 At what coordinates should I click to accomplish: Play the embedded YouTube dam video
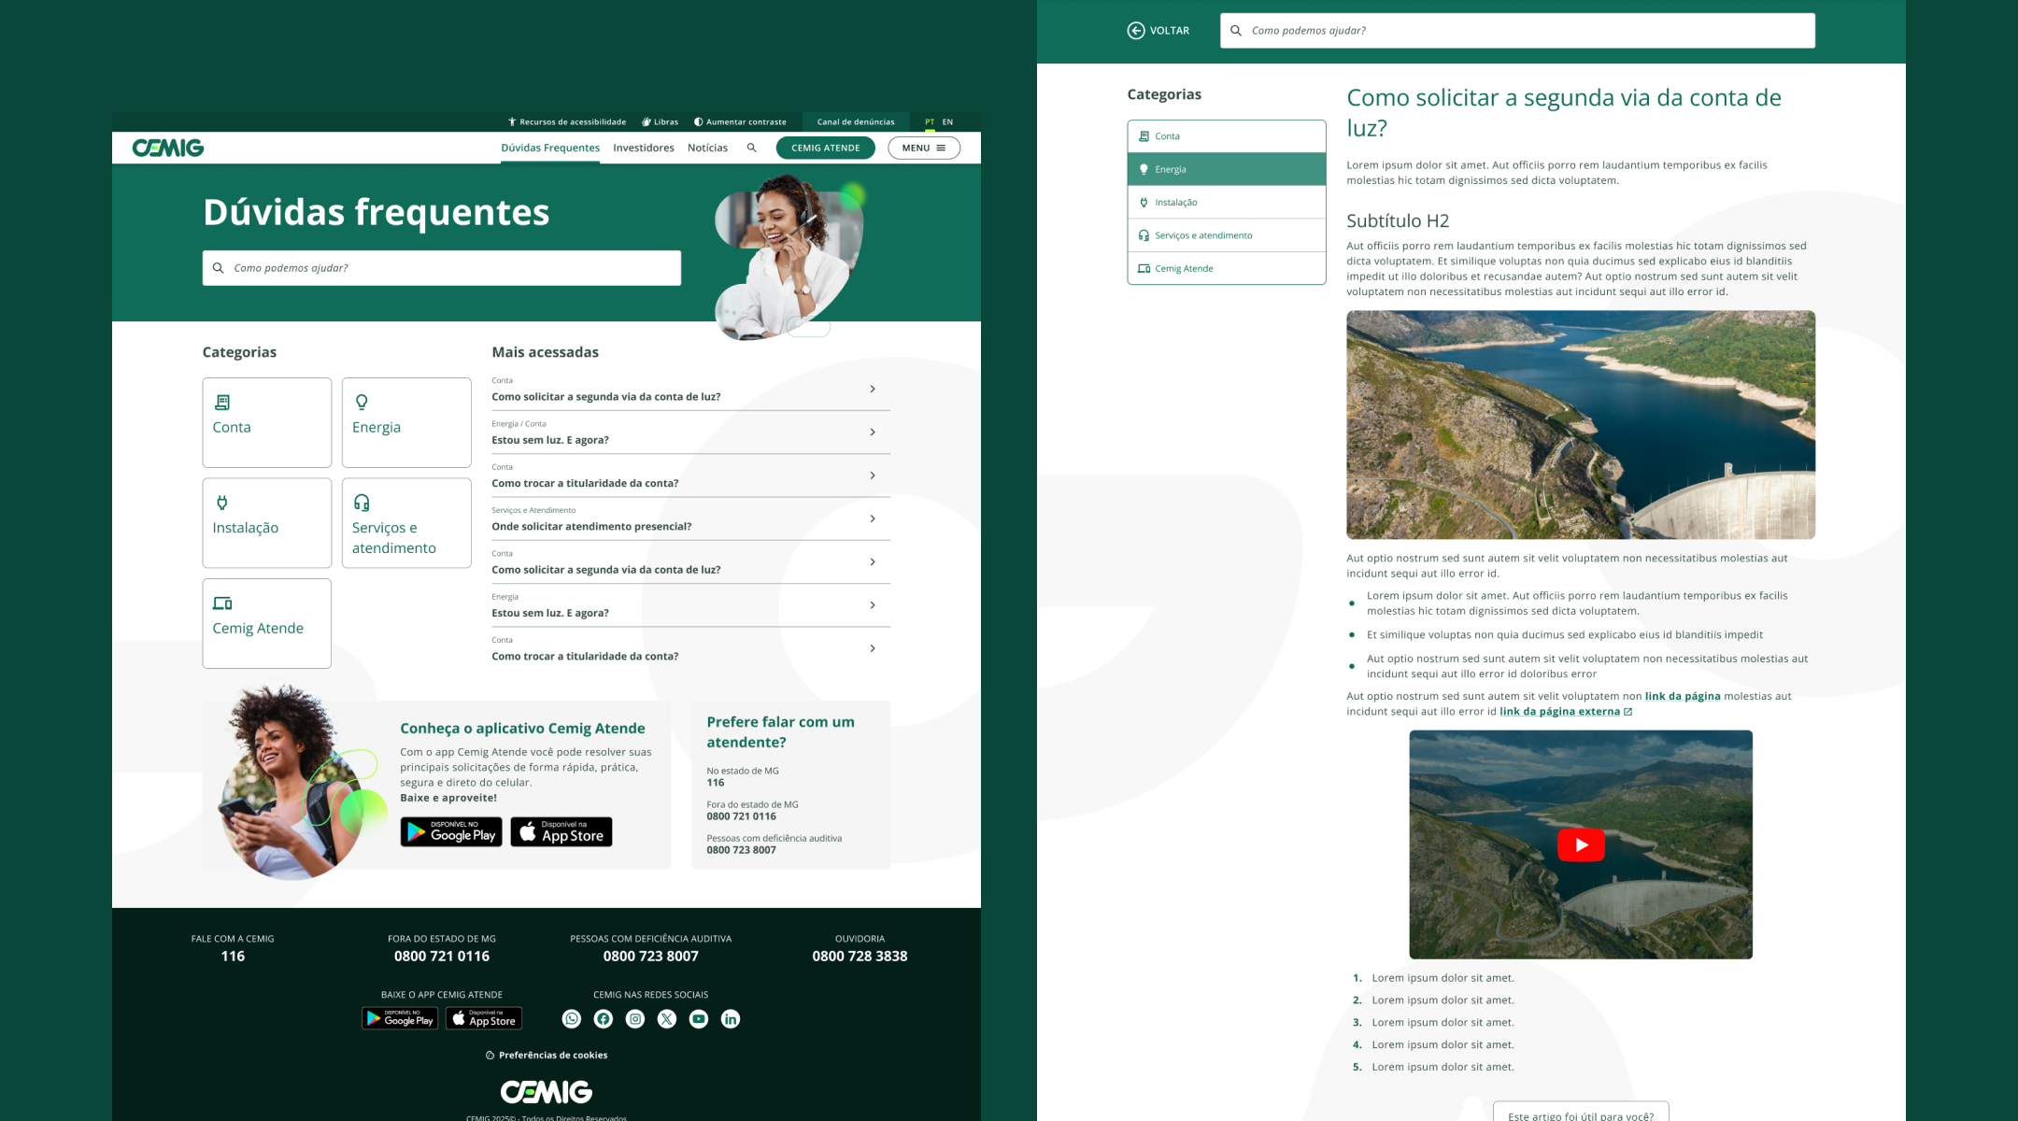(x=1581, y=844)
